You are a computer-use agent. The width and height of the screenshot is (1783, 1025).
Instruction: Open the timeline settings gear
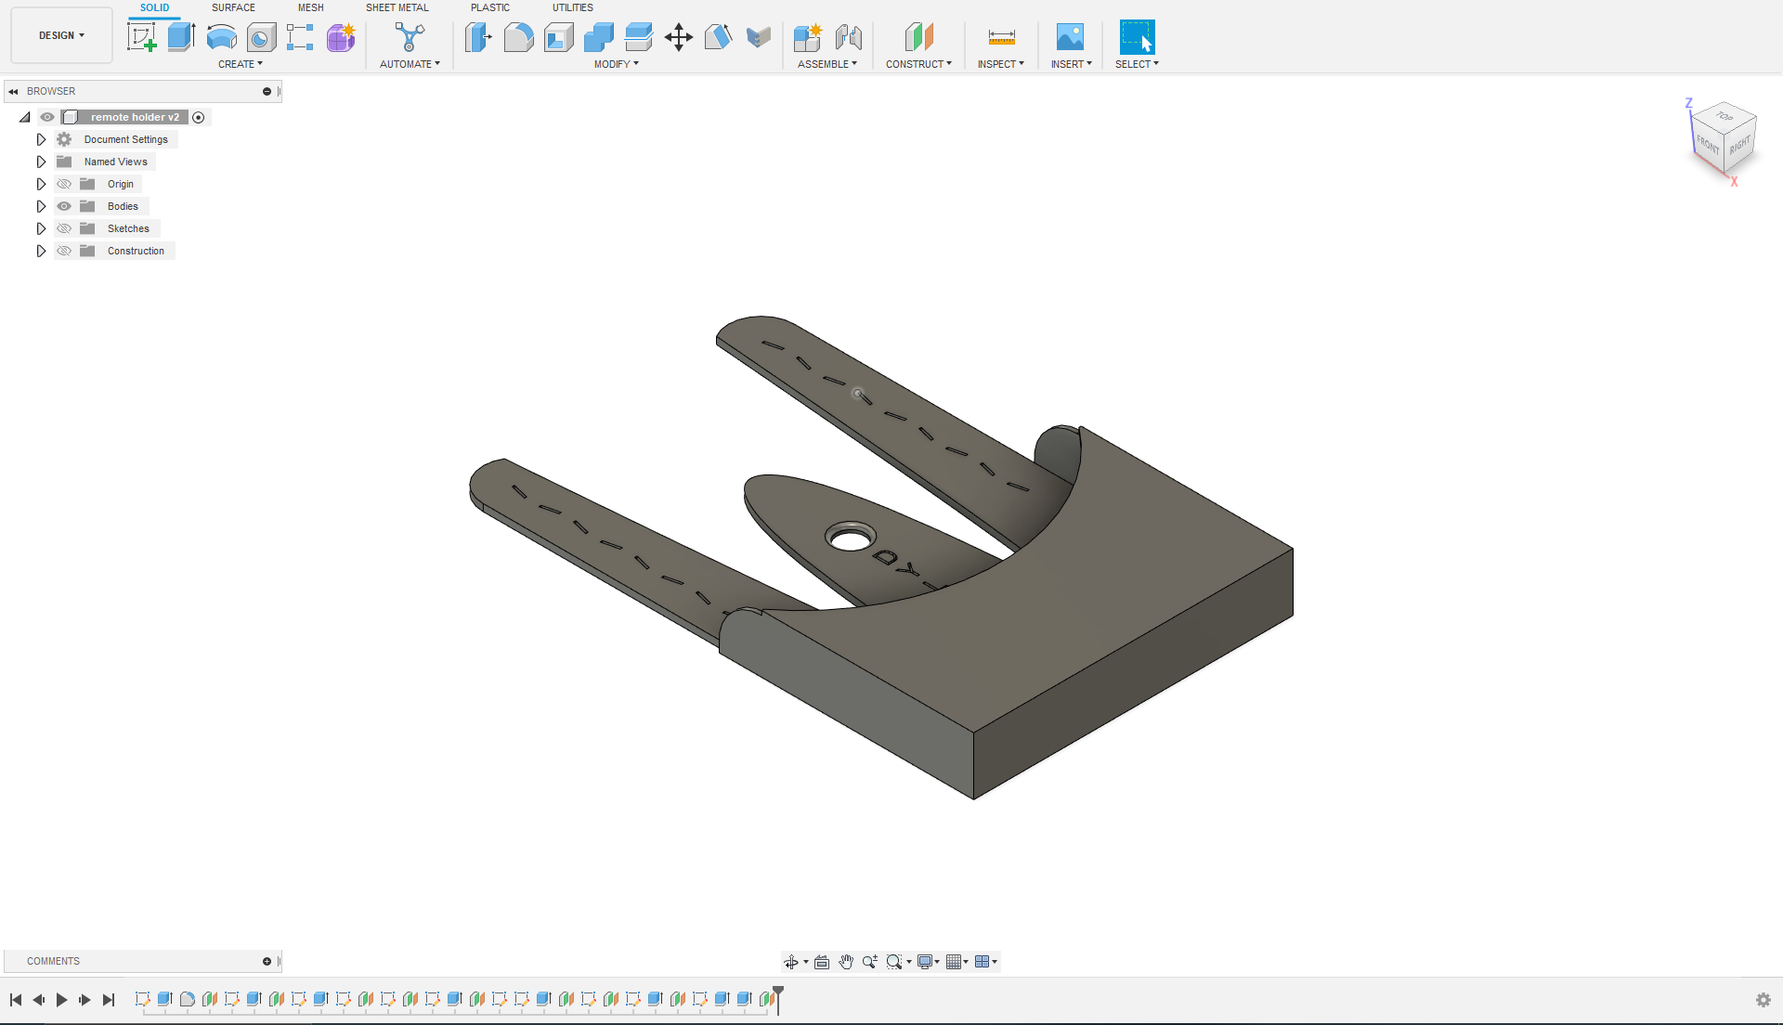click(x=1763, y=1000)
